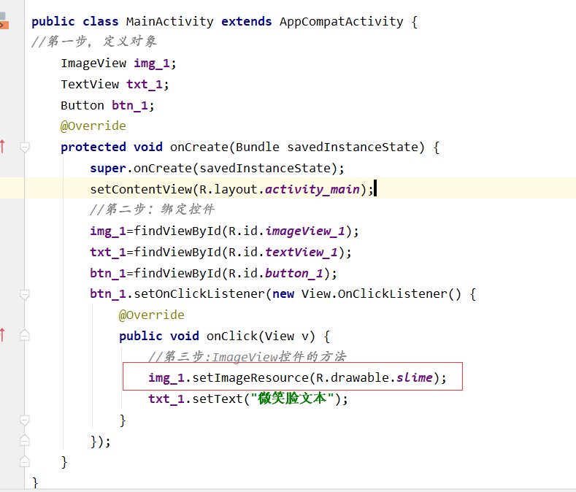Click the AppCompatActivity superclass name
The height and width of the screenshot is (492, 576).
(341, 21)
